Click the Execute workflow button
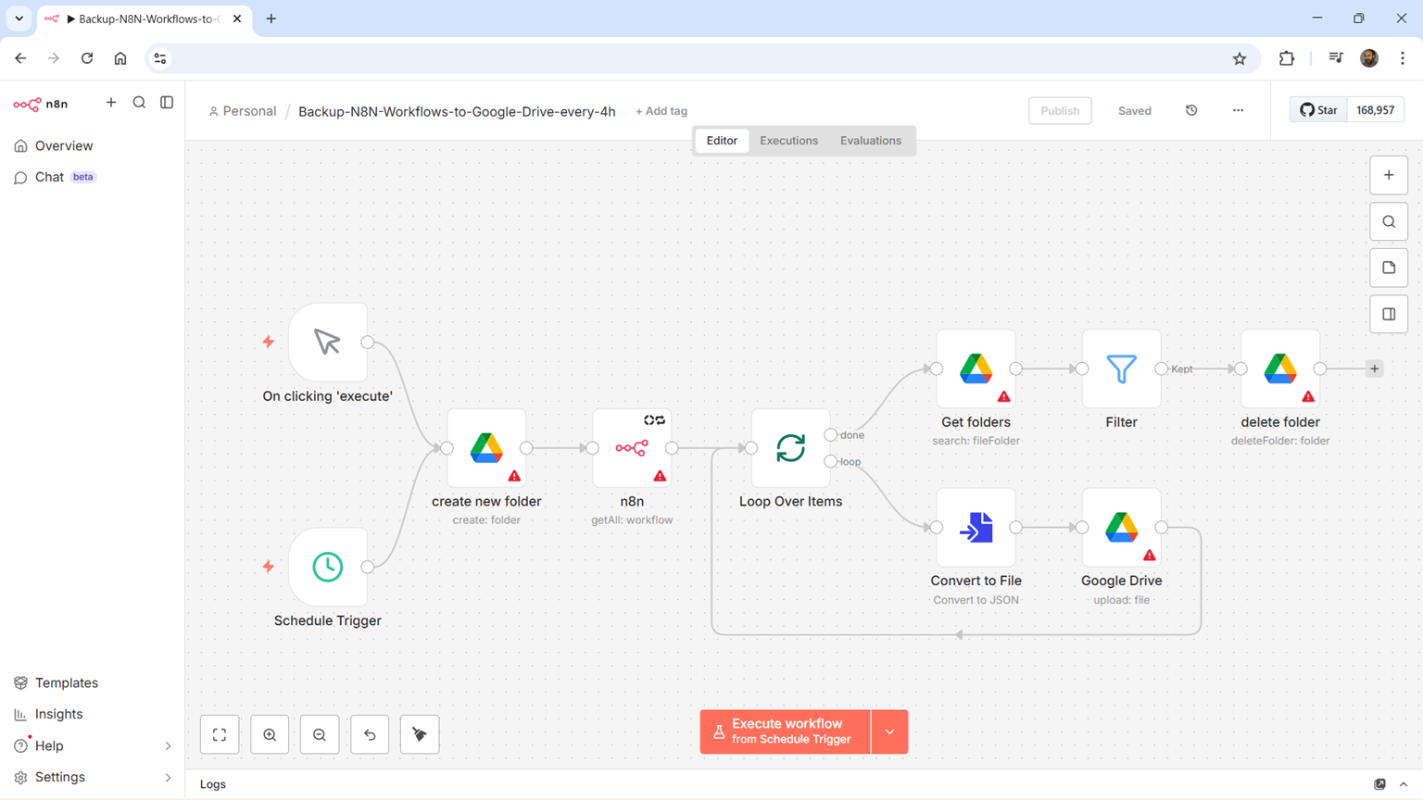This screenshot has height=800, width=1423. click(x=786, y=731)
